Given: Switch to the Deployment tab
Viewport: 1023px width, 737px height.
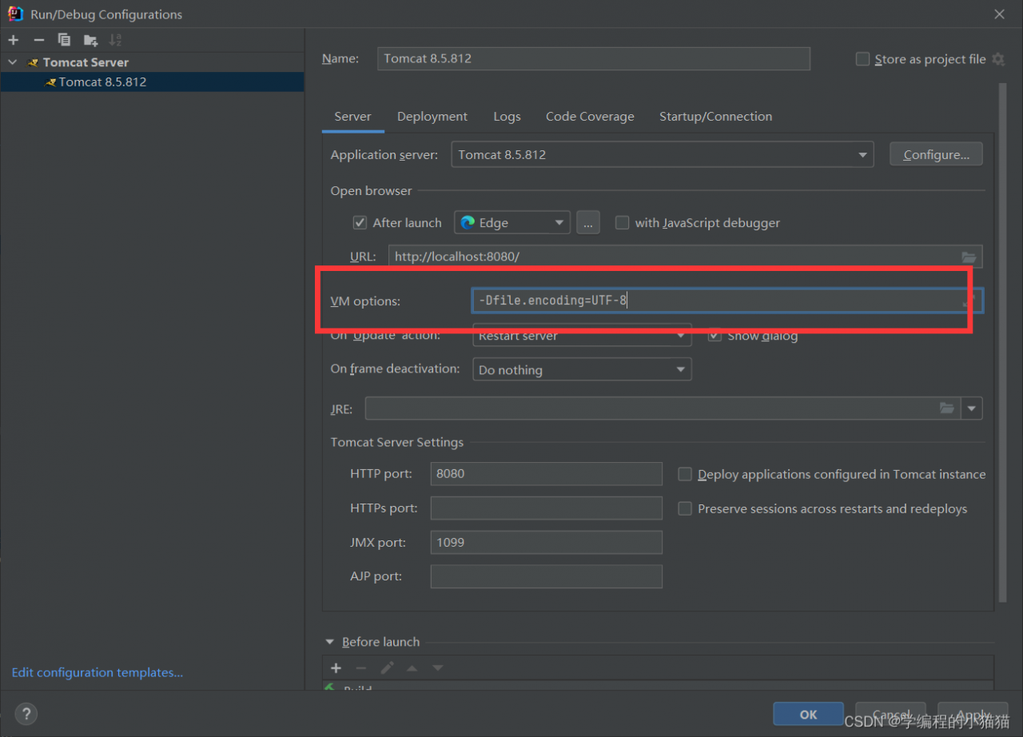Looking at the screenshot, I should point(432,117).
